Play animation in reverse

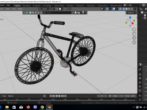(x=57, y=96)
